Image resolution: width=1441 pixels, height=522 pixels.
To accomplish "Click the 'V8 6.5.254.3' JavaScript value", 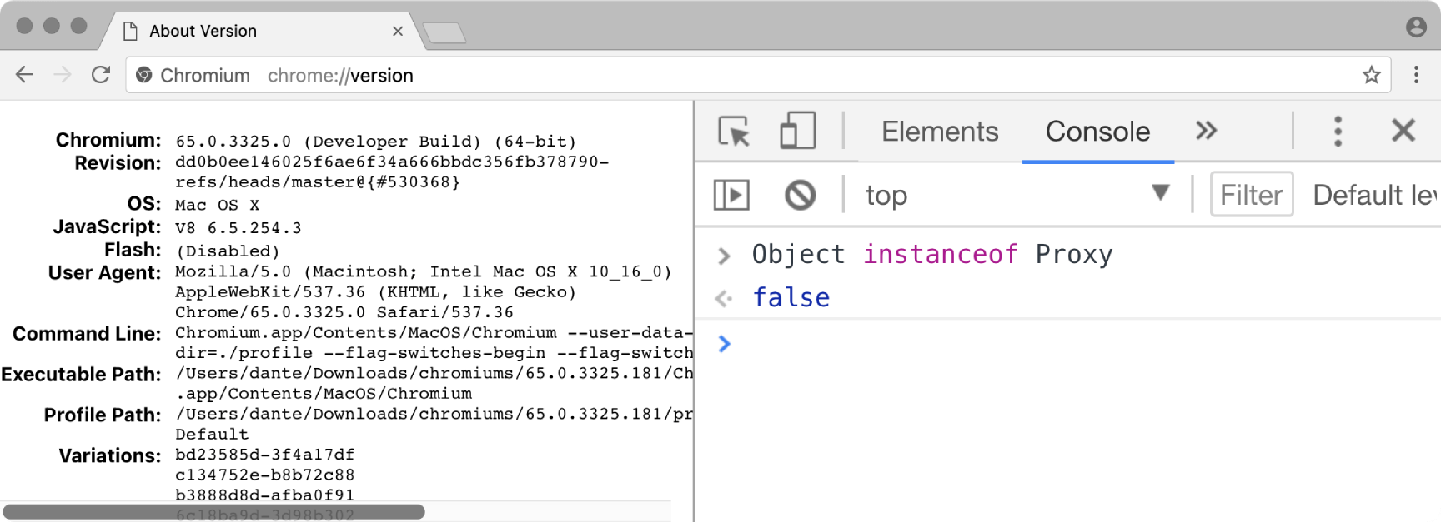I will pyautogui.click(x=238, y=227).
